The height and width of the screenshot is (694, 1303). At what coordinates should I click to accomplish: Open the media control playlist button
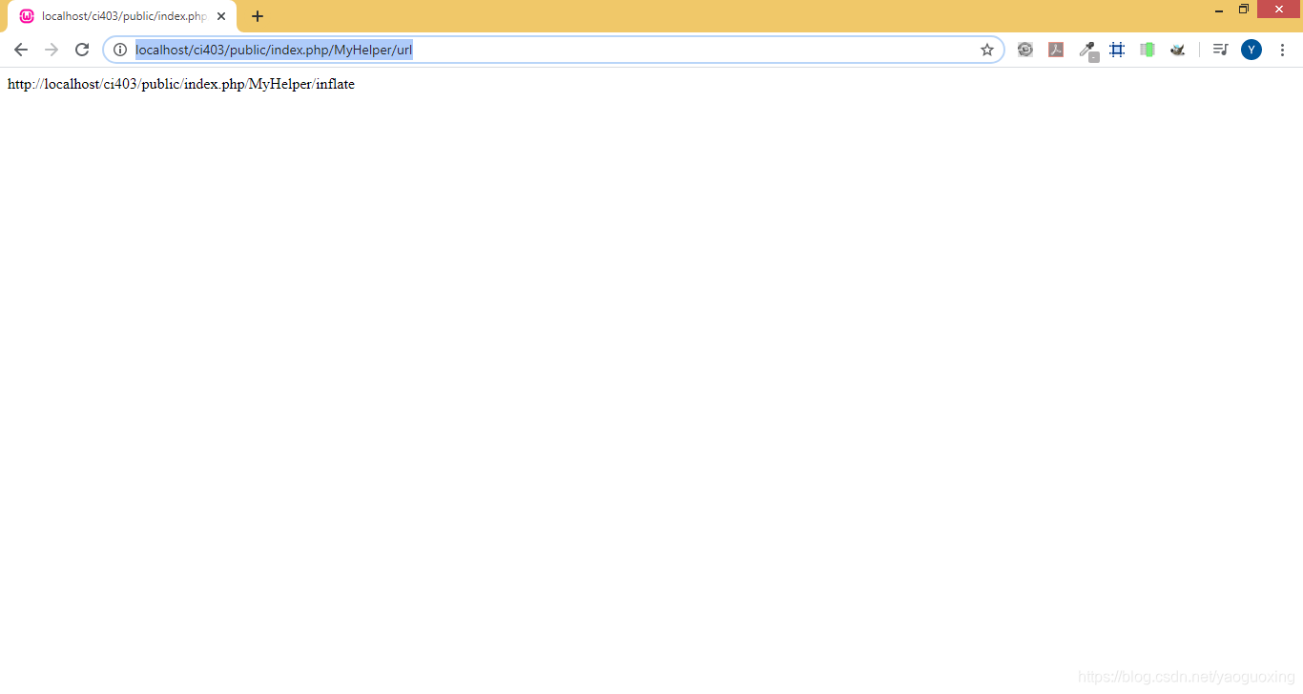click(1220, 50)
